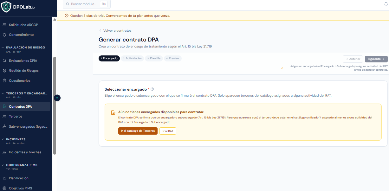Screen dimensions: 389x191
Task: Click the DPOLab.io logo
Action: coord(18,7)
